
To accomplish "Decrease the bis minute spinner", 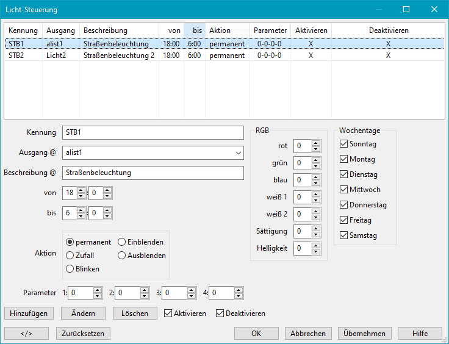I will tap(107, 216).
